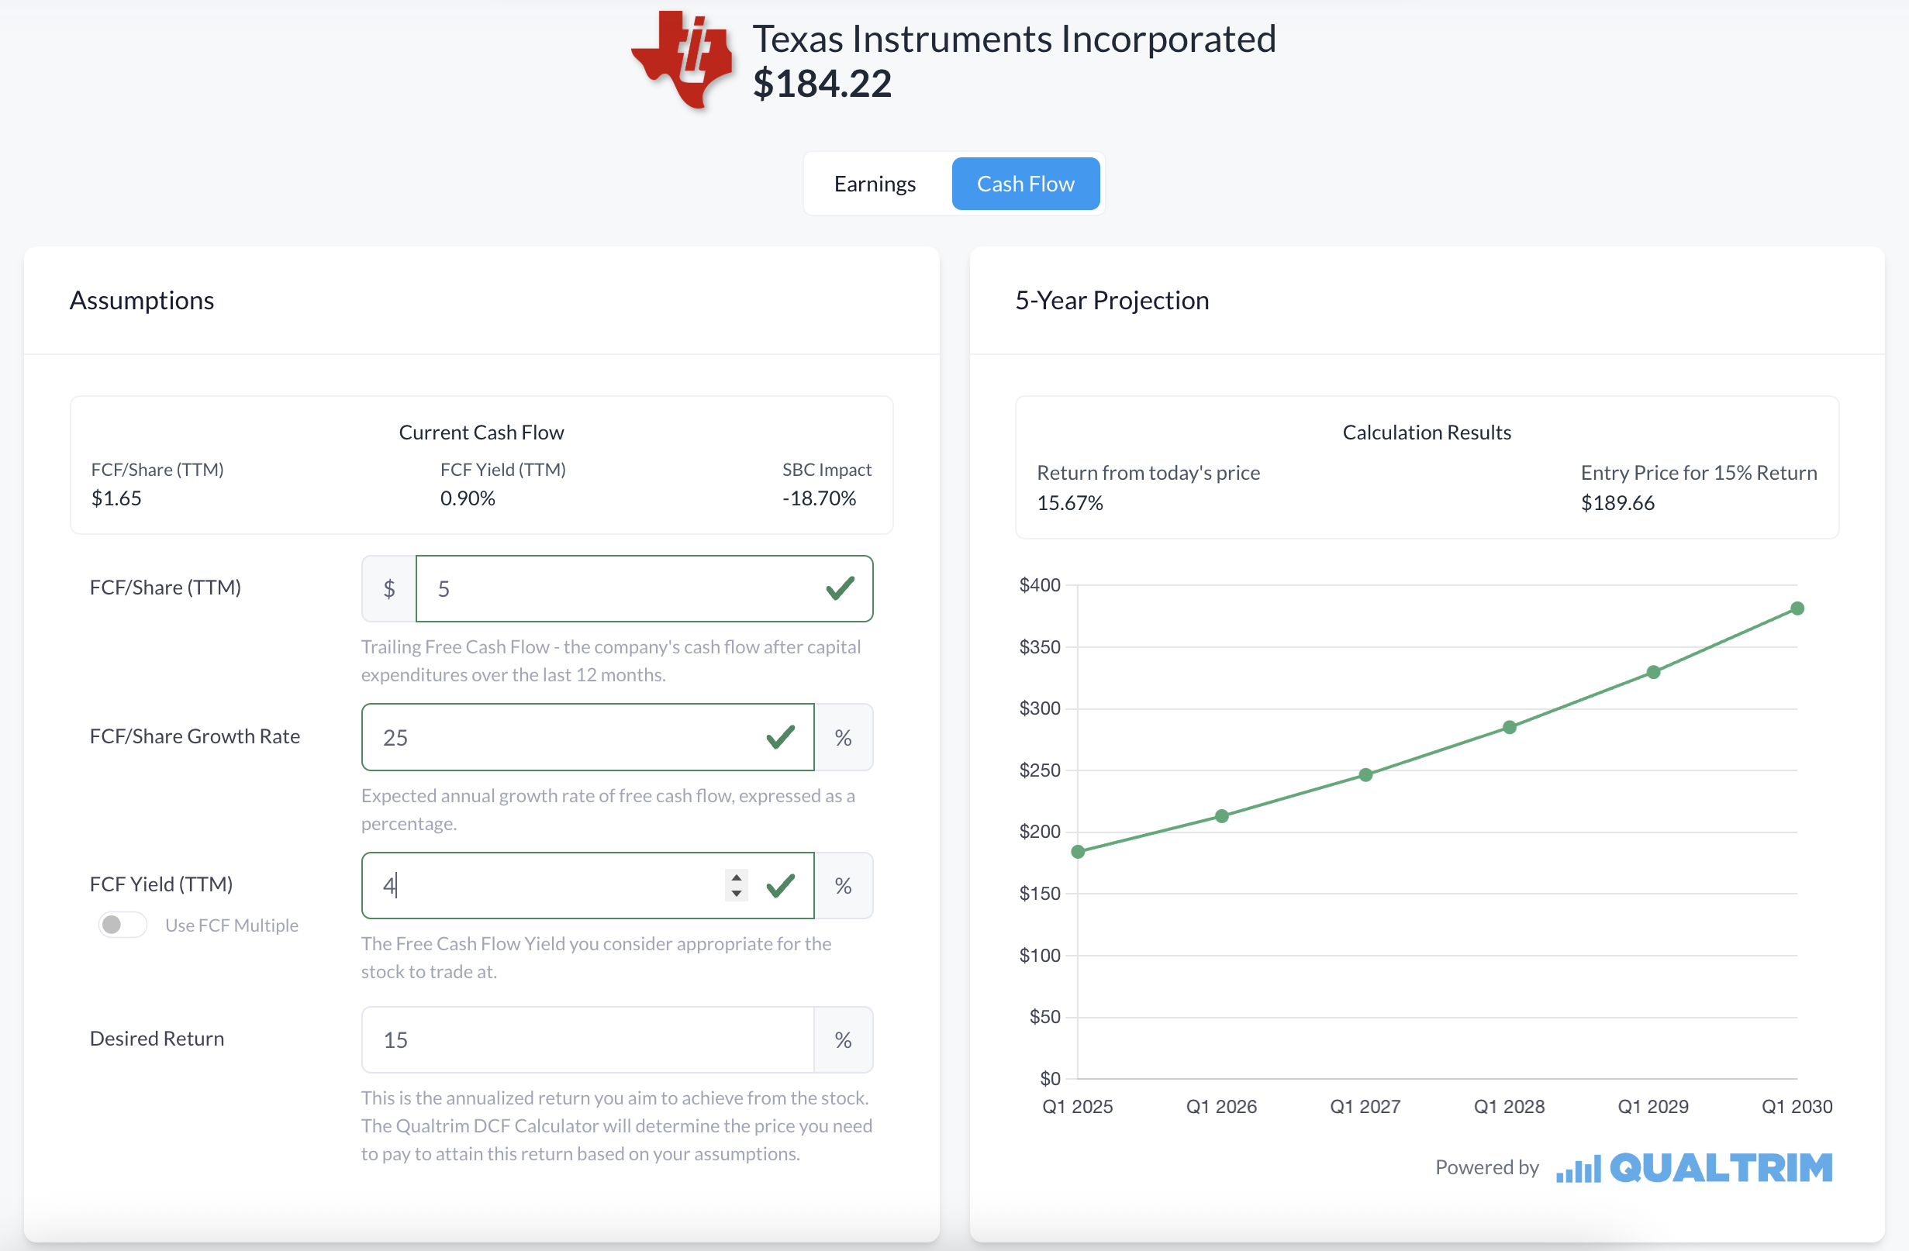Click the Texas Instruments logo
This screenshot has width=1909, height=1251.
point(682,60)
